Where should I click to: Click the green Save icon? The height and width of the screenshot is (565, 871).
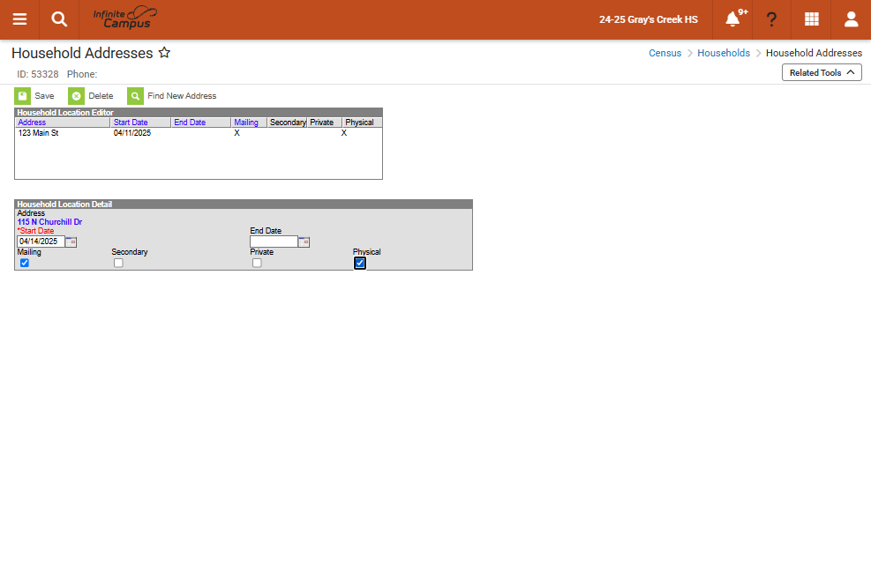coord(23,96)
